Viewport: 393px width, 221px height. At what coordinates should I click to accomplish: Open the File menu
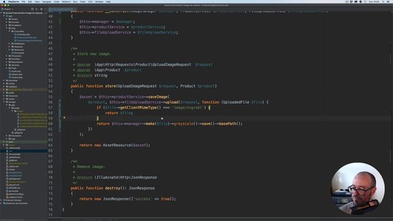point(23,1)
